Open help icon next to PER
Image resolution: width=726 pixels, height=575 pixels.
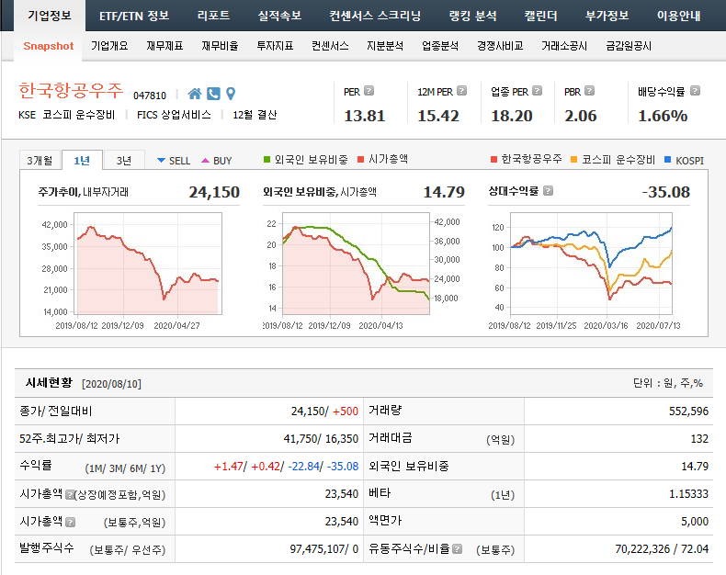coord(369,91)
